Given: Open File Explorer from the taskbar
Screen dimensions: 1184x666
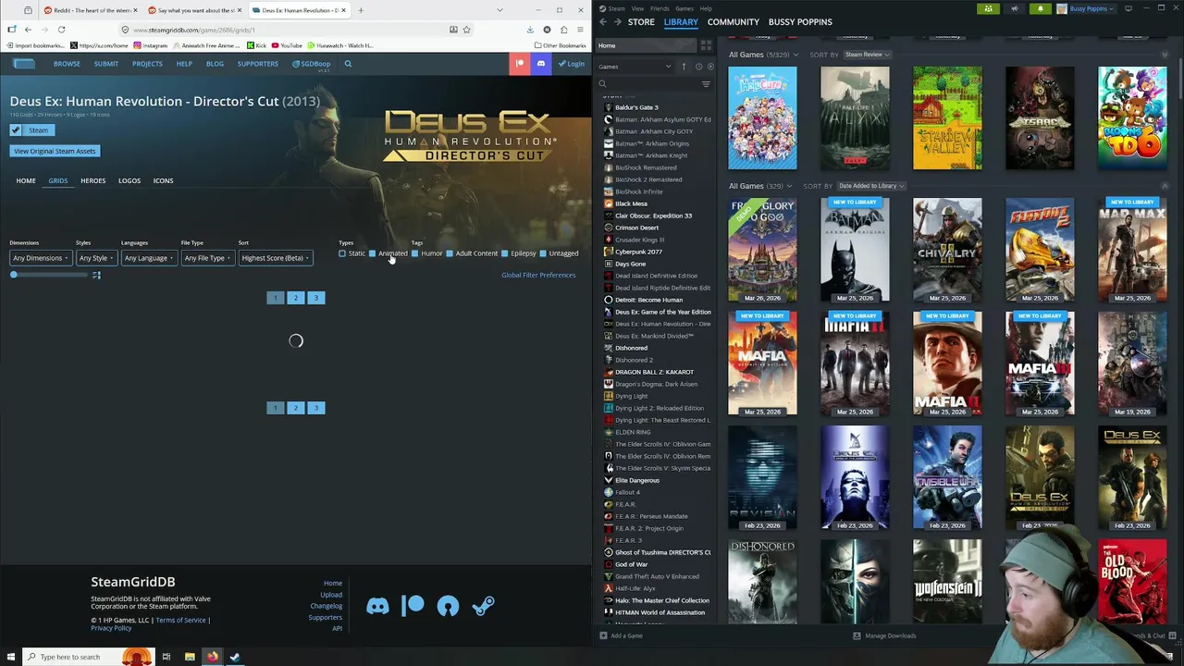Looking at the screenshot, I should pos(190,657).
